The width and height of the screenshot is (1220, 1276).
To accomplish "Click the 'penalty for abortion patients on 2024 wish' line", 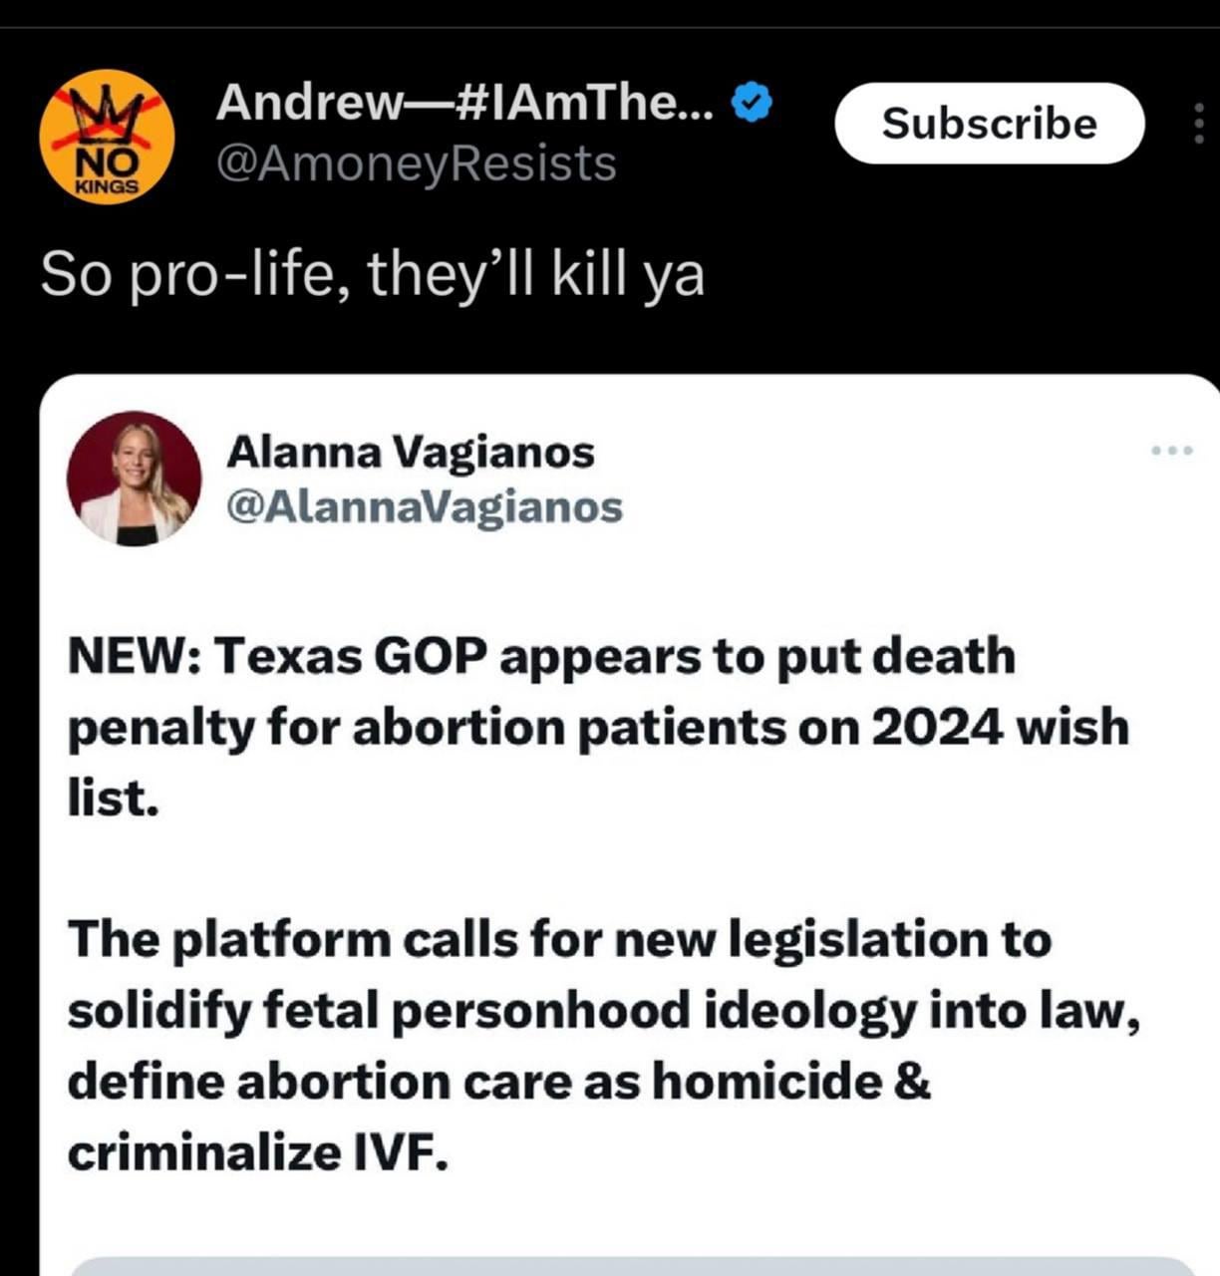I will pyautogui.click(x=598, y=727).
